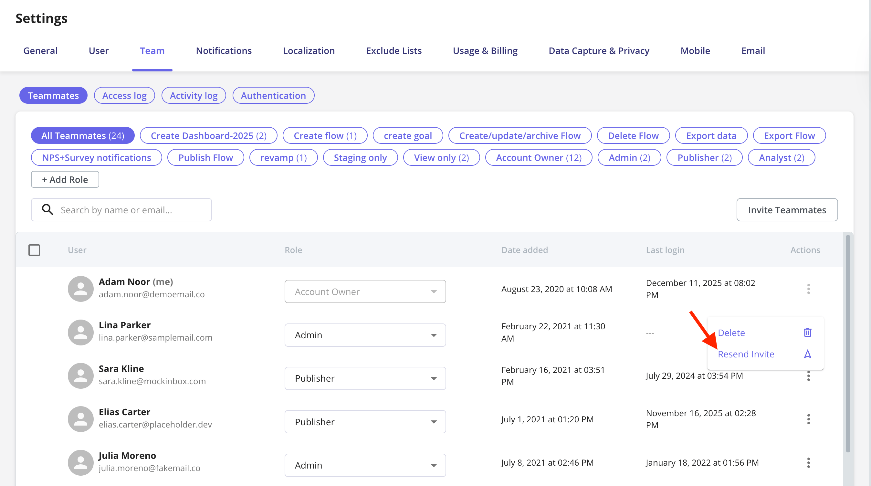Open the actions menu for Adam Noor
The height and width of the screenshot is (486, 871).
click(808, 289)
